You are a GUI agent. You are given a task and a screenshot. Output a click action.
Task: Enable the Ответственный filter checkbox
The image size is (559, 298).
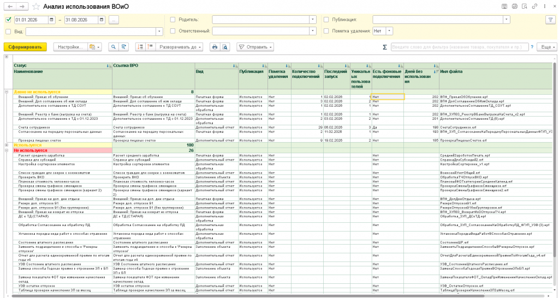coord(173,31)
